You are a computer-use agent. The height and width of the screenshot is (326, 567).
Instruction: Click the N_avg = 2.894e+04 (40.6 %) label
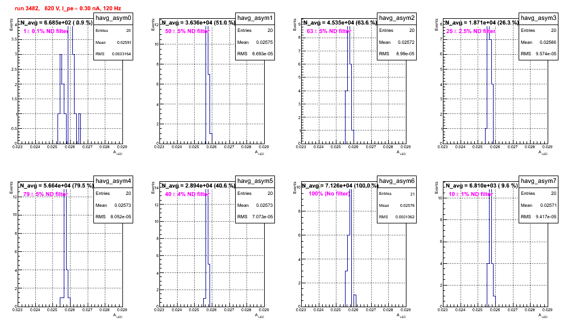tap(198, 186)
